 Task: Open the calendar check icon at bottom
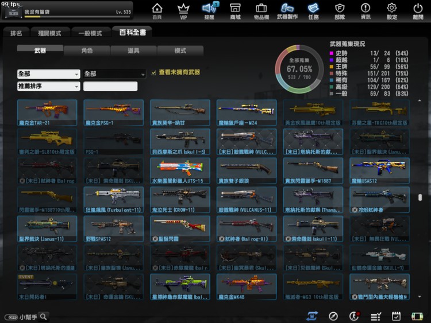tap(396, 316)
